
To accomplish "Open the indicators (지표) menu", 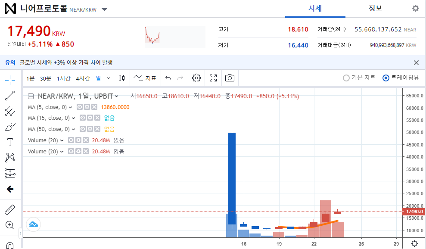I will tap(145, 78).
